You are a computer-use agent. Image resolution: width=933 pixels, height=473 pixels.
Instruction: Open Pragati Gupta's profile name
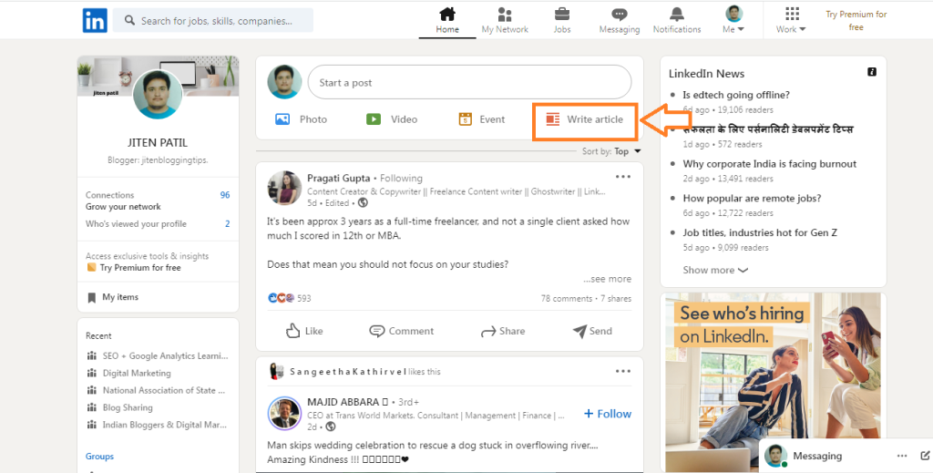point(338,178)
